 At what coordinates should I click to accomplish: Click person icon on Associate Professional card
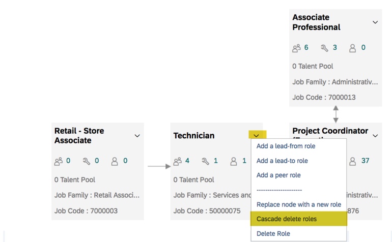tap(352, 48)
